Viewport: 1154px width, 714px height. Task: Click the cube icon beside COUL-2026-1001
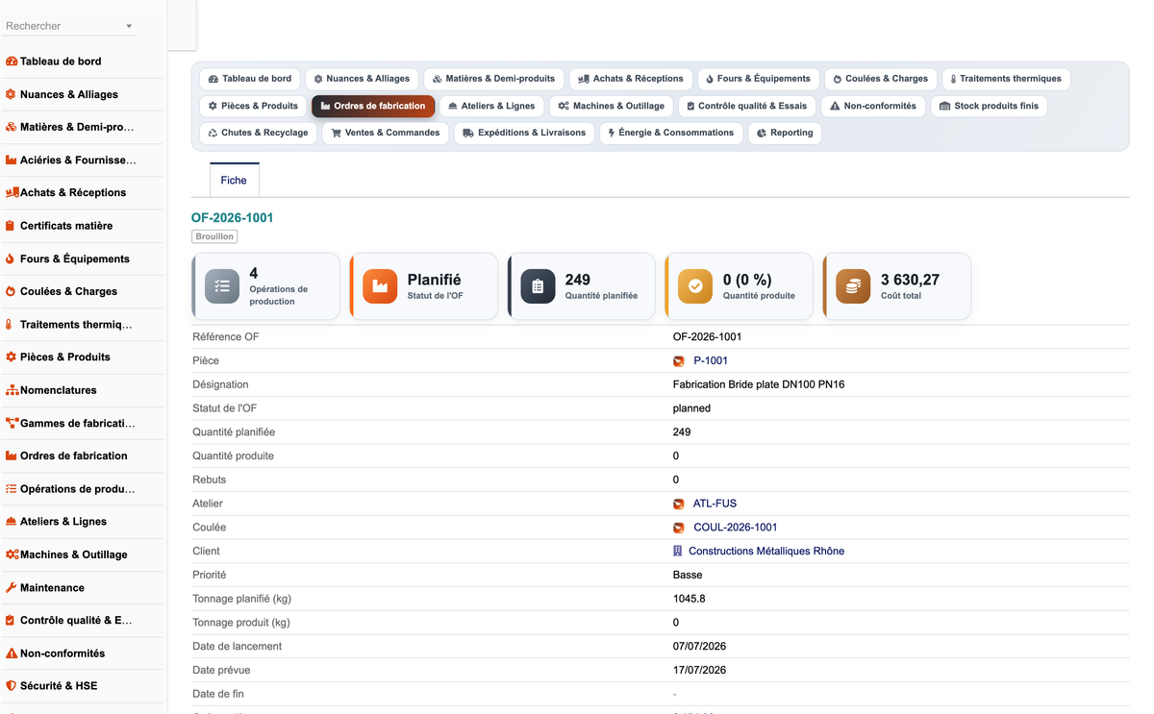tap(679, 528)
